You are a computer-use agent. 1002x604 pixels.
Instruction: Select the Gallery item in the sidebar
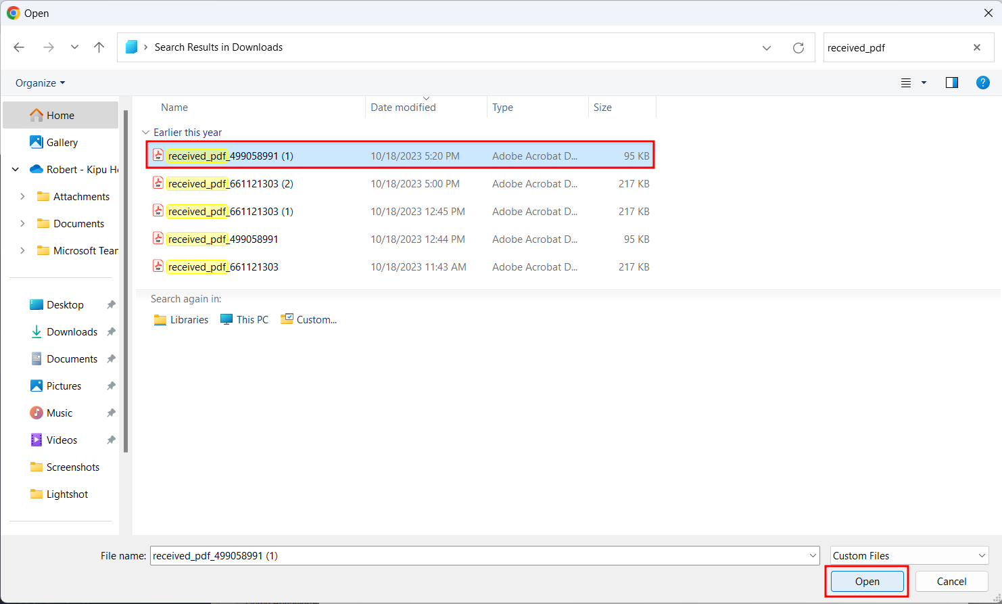tap(62, 143)
